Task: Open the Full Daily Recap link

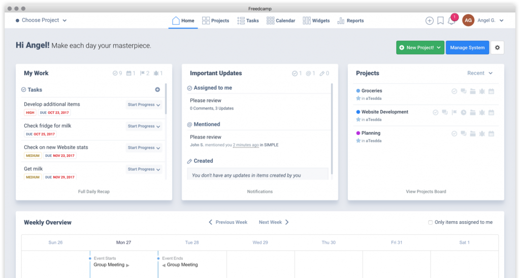Action: [x=94, y=192]
